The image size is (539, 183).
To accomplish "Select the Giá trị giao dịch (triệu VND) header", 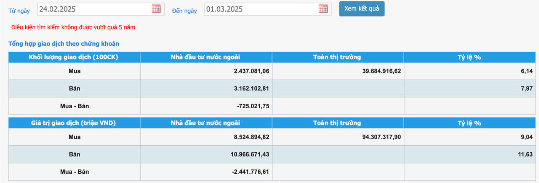I will (75, 123).
